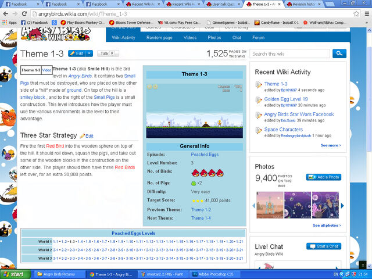Open Play Bloons Monkey City bookmark
The height and width of the screenshot is (279, 372).
83,23
